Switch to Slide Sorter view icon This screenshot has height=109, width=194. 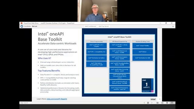(x=162, y=103)
